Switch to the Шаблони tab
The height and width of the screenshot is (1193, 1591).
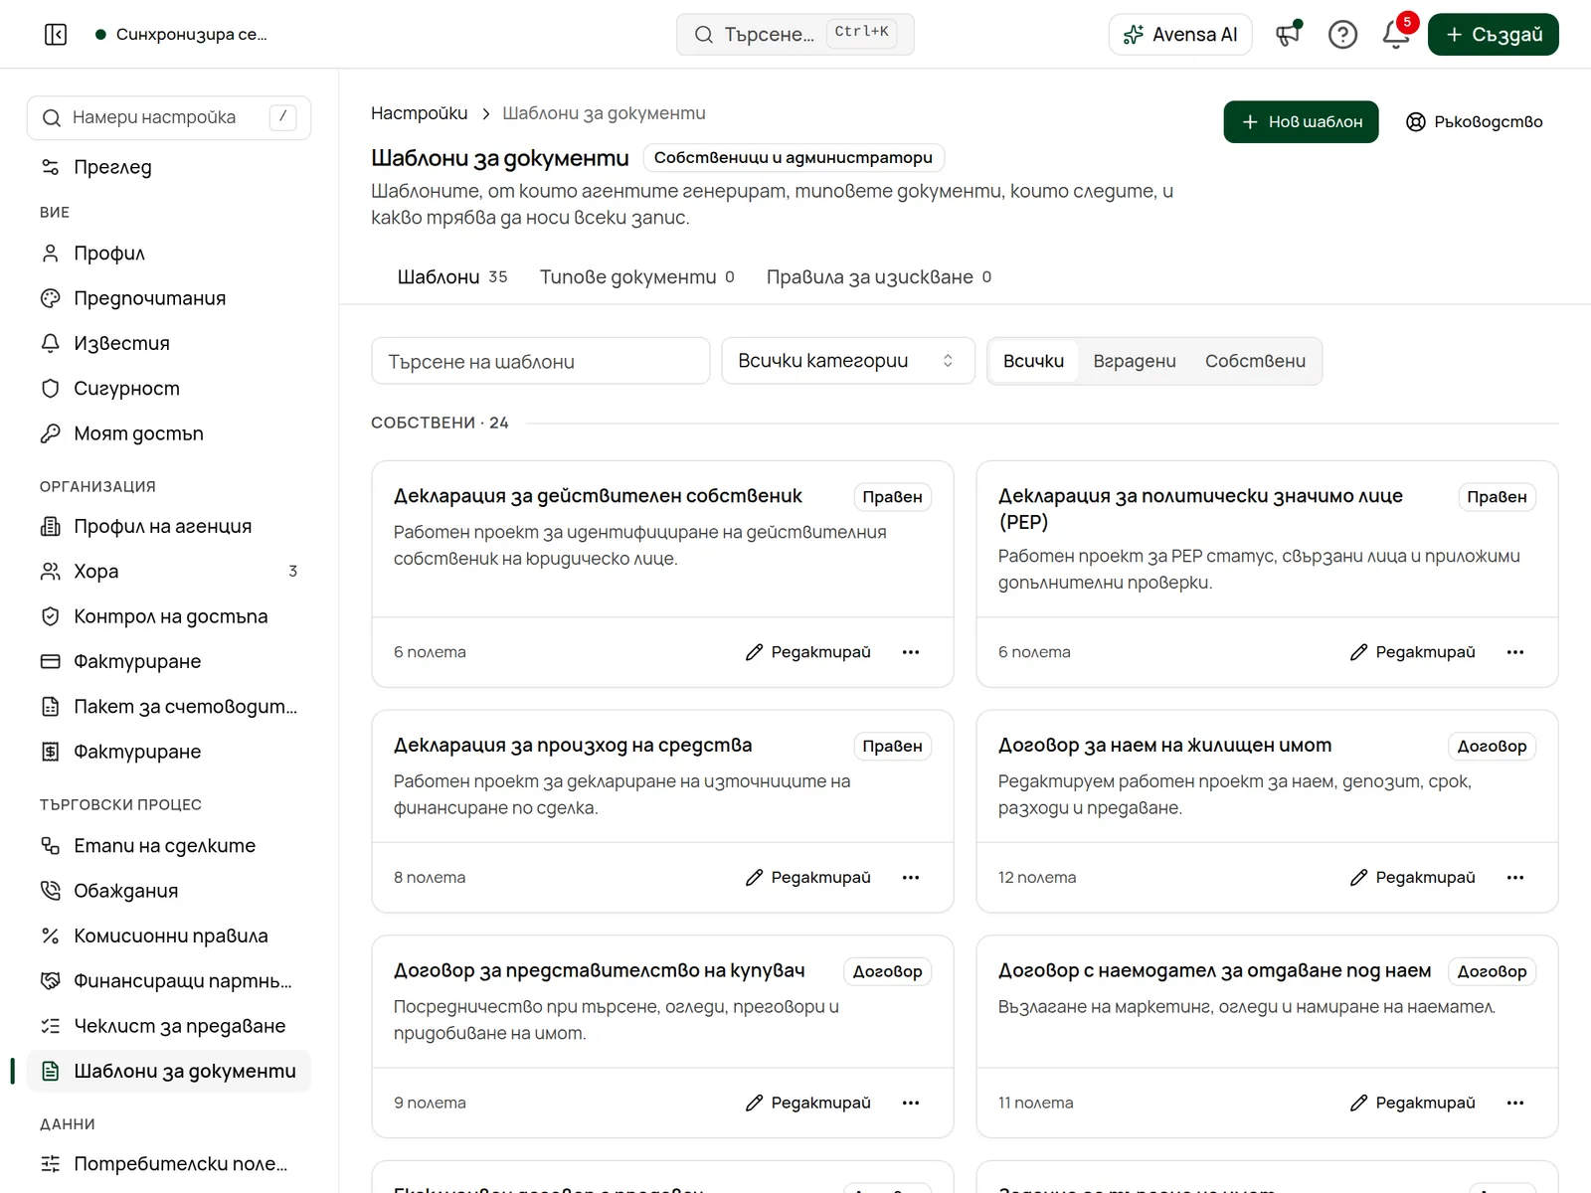452,276
